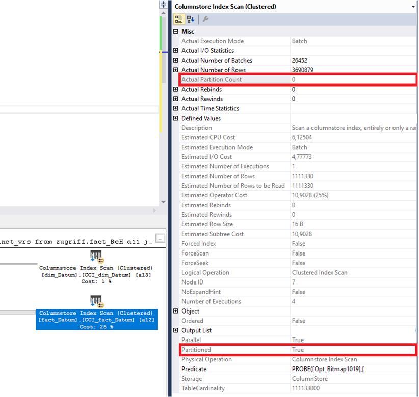Select the Forced Index row
Screen dimensions: 419x397
tap(298, 244)
